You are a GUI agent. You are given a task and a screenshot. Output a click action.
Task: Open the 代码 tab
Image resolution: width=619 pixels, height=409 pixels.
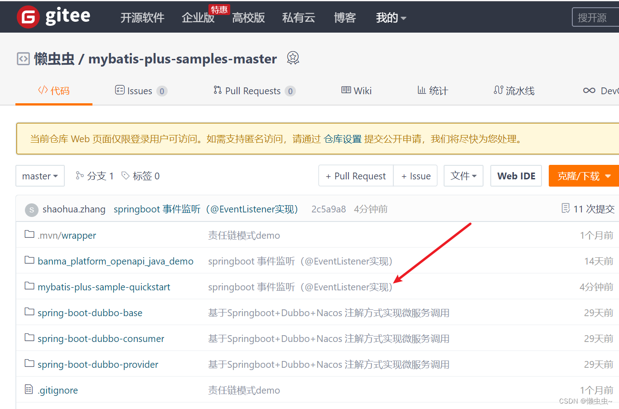click(x=54, y=91)
